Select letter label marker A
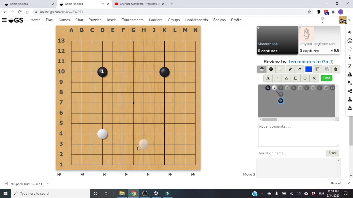Viewport: 353px width, 198px height. (x=268, y=78)
